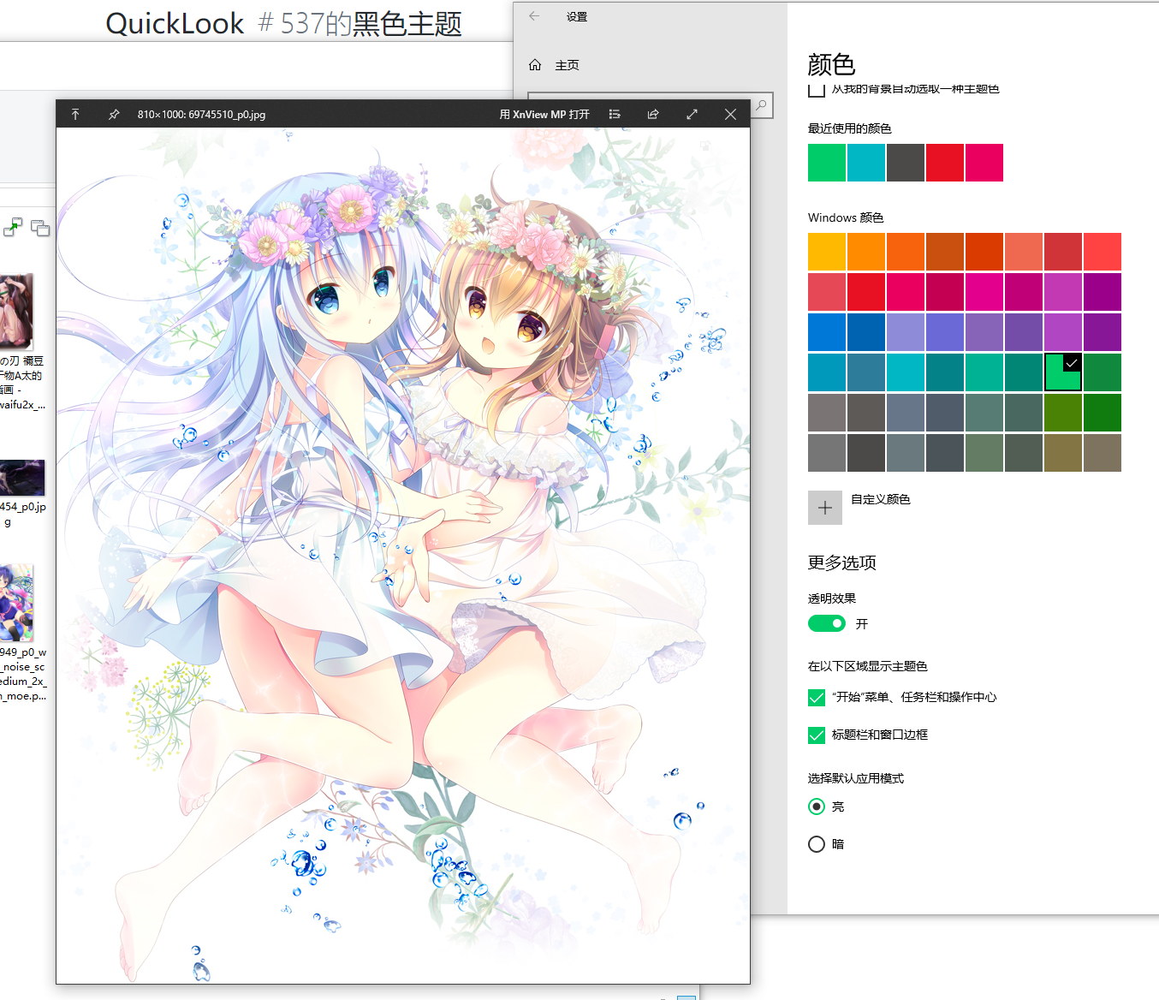1159x1000 pixels.
Task: Uncheck "开始"菜单、任务栏和操作中心 checkbox
Action: coord(817,697)
